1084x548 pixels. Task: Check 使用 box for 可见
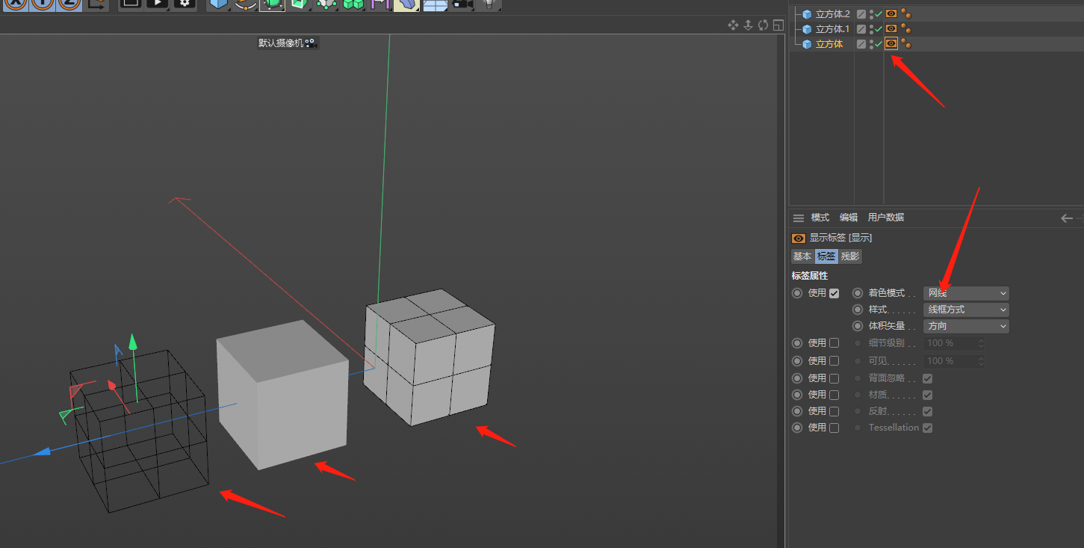click(834, 360)
